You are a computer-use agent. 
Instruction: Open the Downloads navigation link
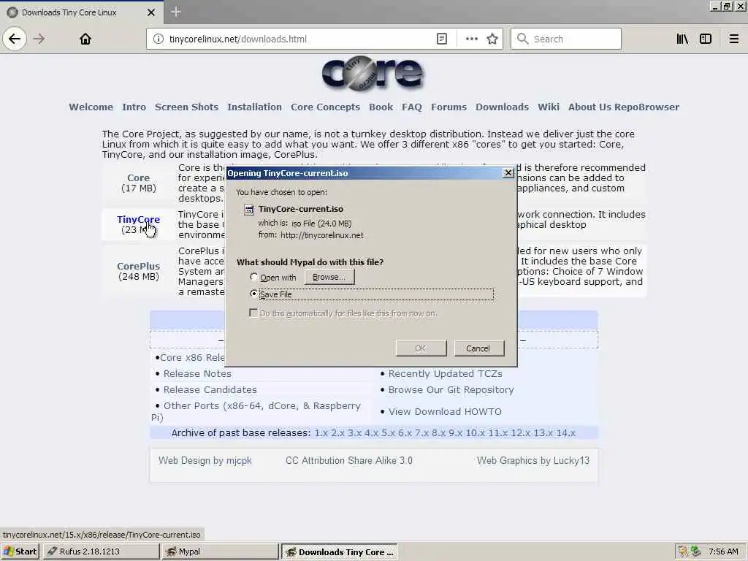click(x=503, y=107)
